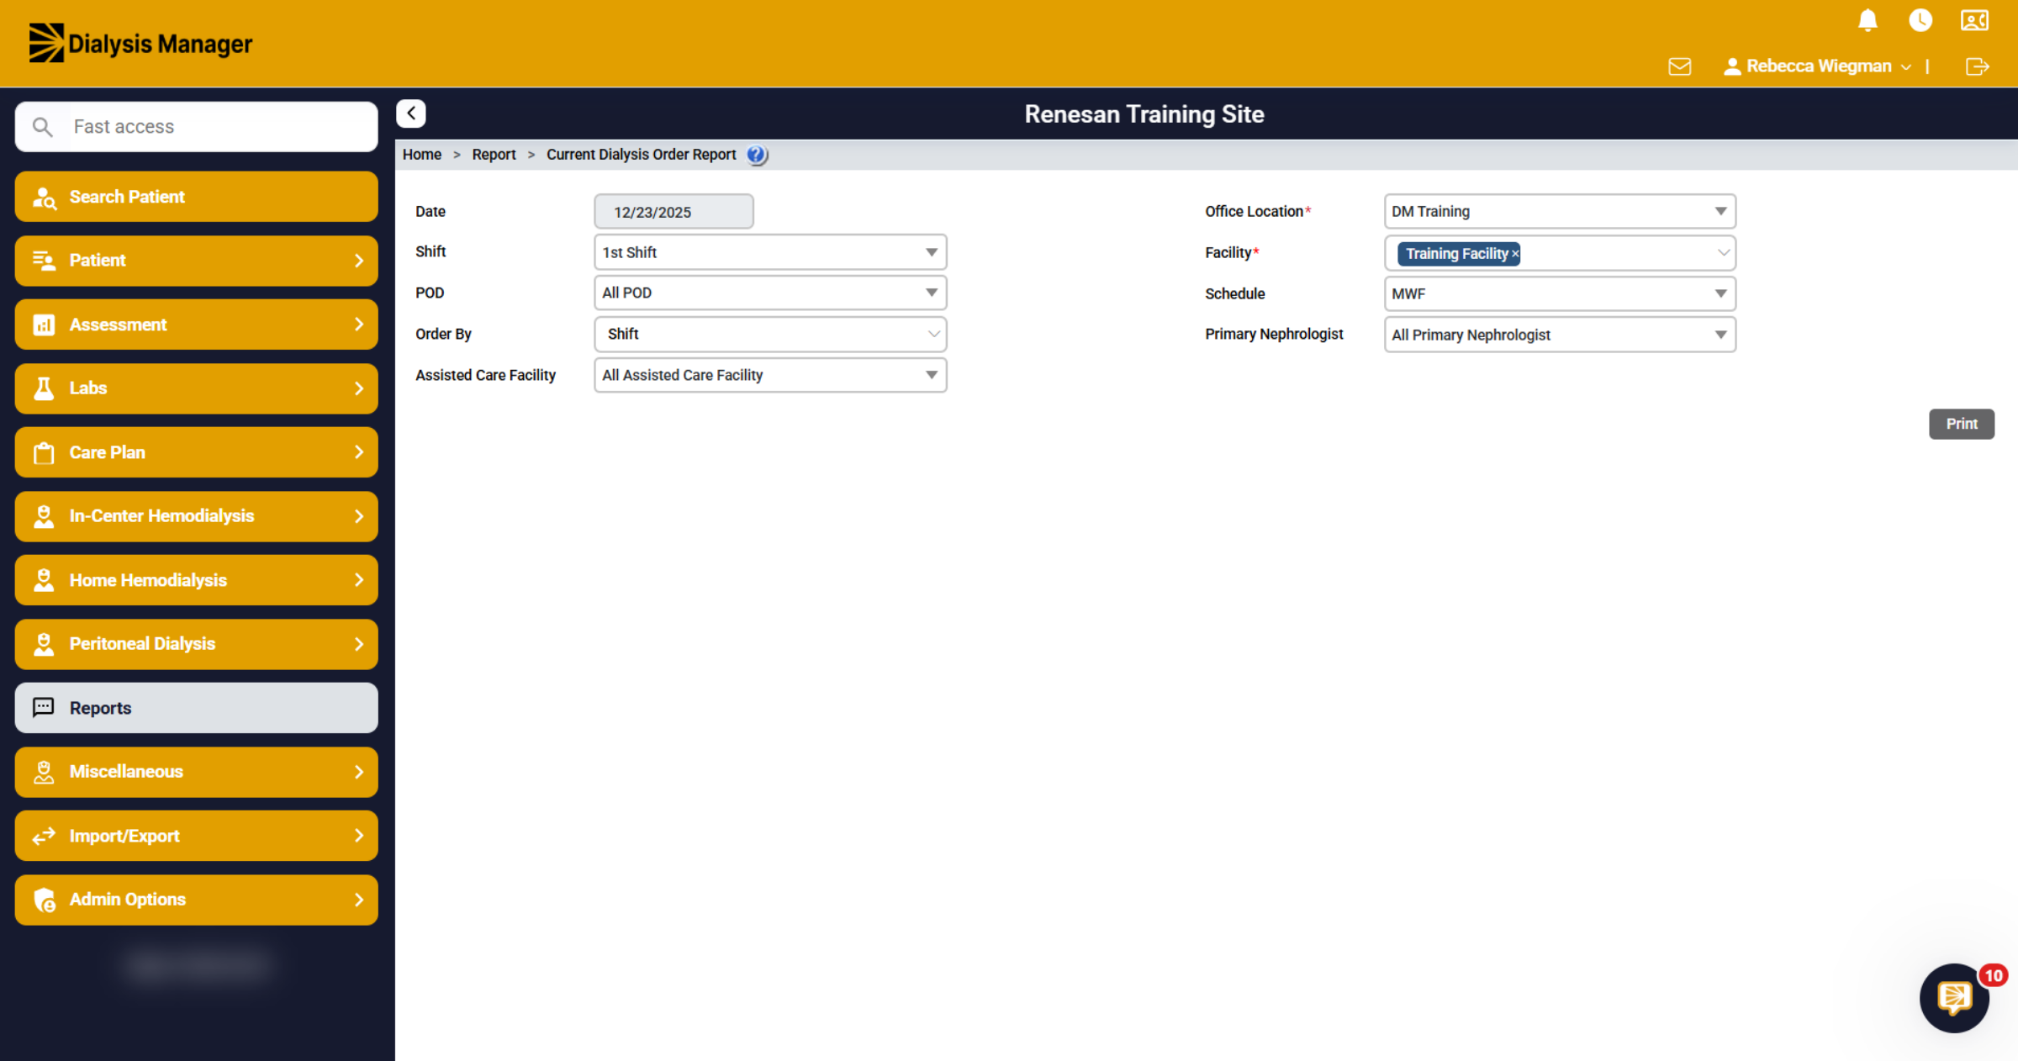Expand the Facility multi-select dropdown arrow

pos(1723,253)
